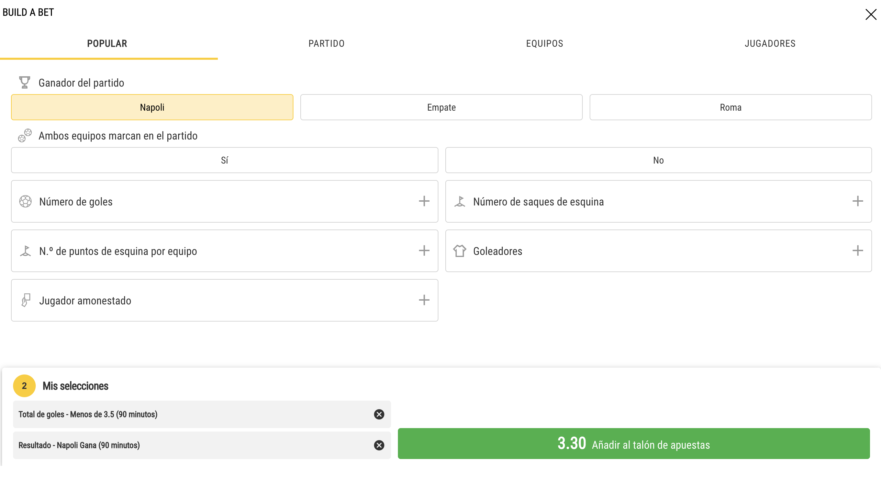Click the BUILD A BET title
This screenshot has height=481, width=881.
click(28, 12)
